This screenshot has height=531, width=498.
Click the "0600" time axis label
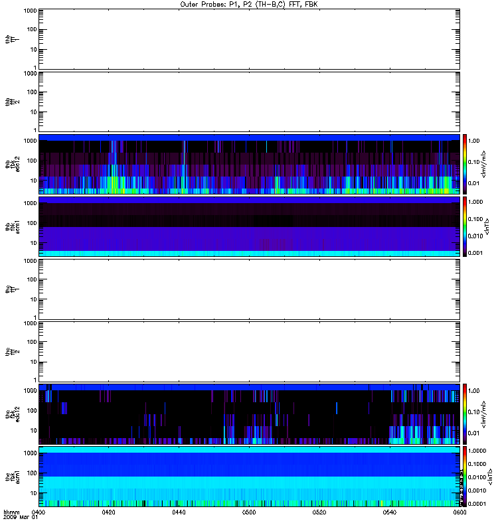(459, 512)
